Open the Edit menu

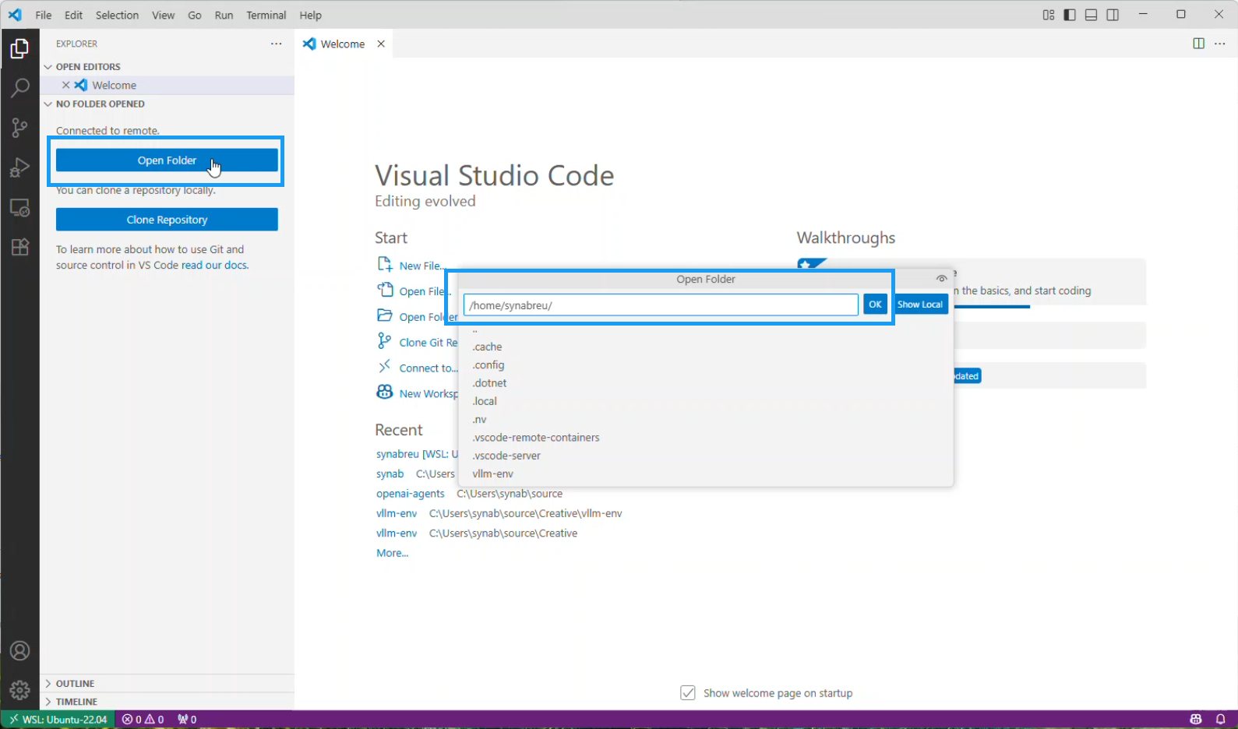click(73, 15)
